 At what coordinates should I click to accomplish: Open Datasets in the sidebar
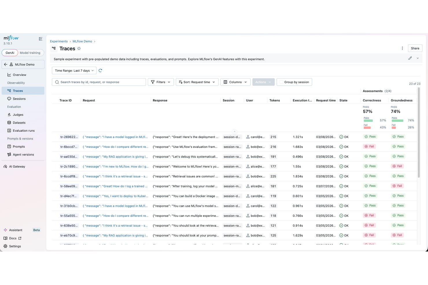click(23, 123)
